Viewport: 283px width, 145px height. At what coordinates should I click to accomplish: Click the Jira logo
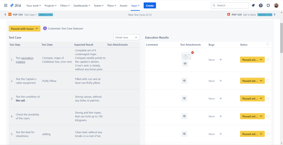[15, 5]
